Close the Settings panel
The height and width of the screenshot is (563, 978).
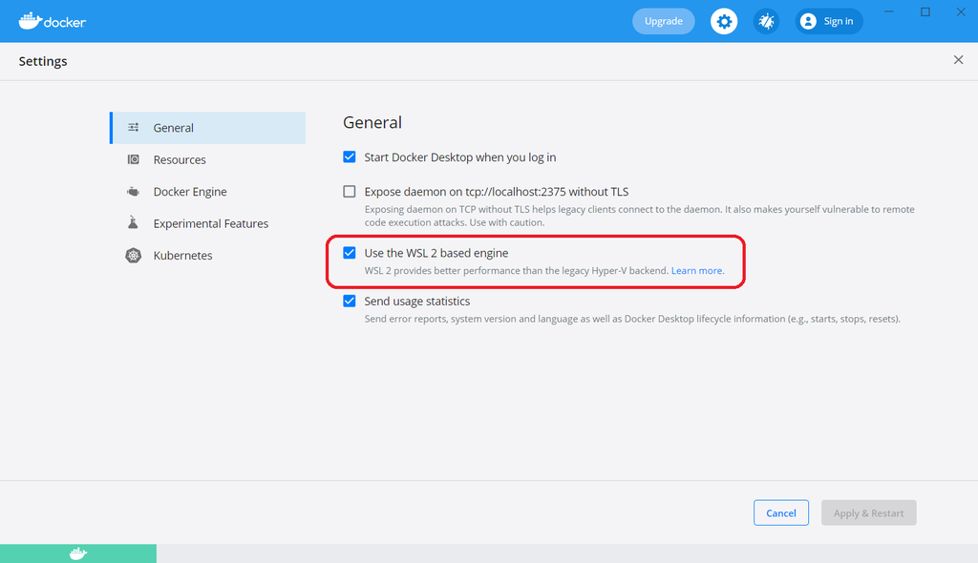(958, 59)
